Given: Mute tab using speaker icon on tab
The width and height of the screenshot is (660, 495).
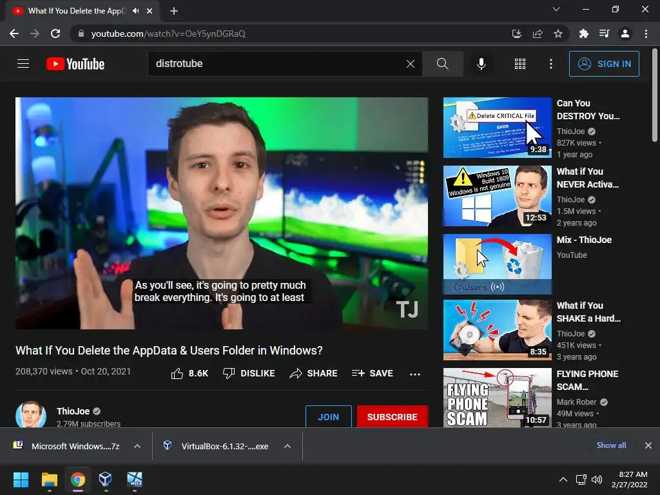Looking at the screenshot, I should coord(135,11).
